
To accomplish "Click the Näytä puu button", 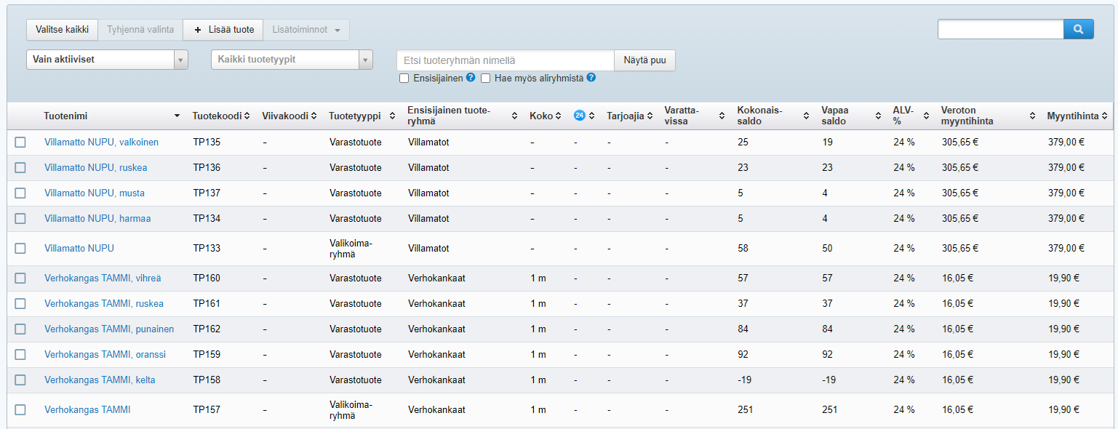I will pos(644,60).
